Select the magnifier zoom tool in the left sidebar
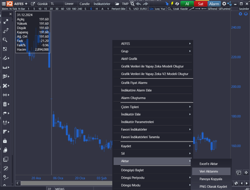The width and height of the screenshot is (250, 190). point(5,40)
